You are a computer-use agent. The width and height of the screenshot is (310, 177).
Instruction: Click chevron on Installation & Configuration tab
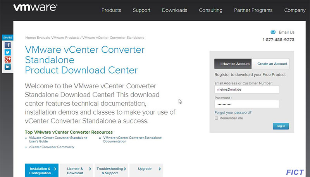tap(55, 169)
